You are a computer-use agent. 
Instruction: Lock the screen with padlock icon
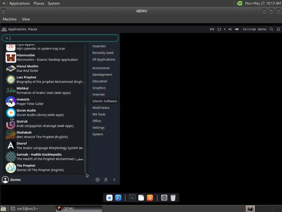point(106,179)
